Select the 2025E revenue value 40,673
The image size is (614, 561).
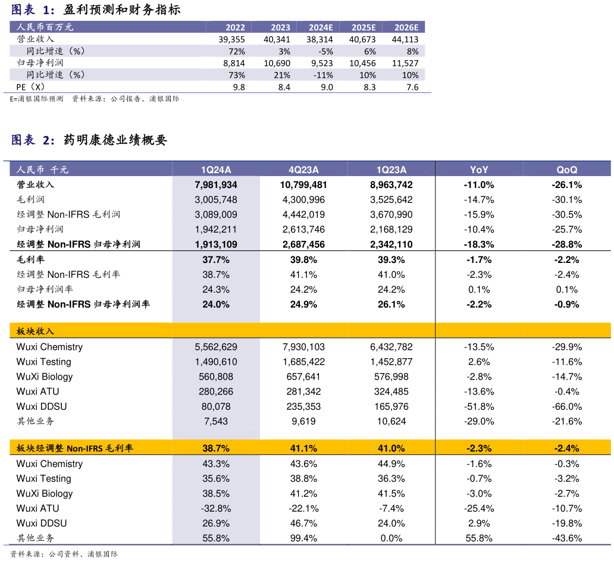pos(362,39)
